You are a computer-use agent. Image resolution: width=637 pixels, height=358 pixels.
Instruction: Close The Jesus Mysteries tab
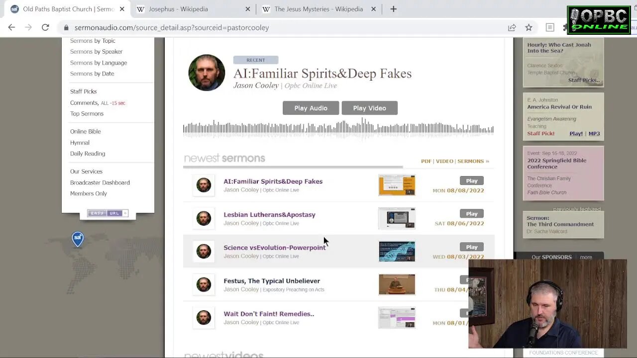point(373,9)
